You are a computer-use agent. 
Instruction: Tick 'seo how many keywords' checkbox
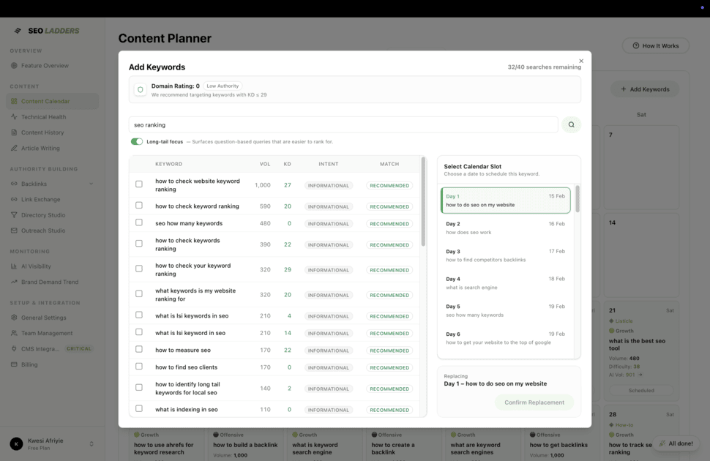tap(139, 223)
